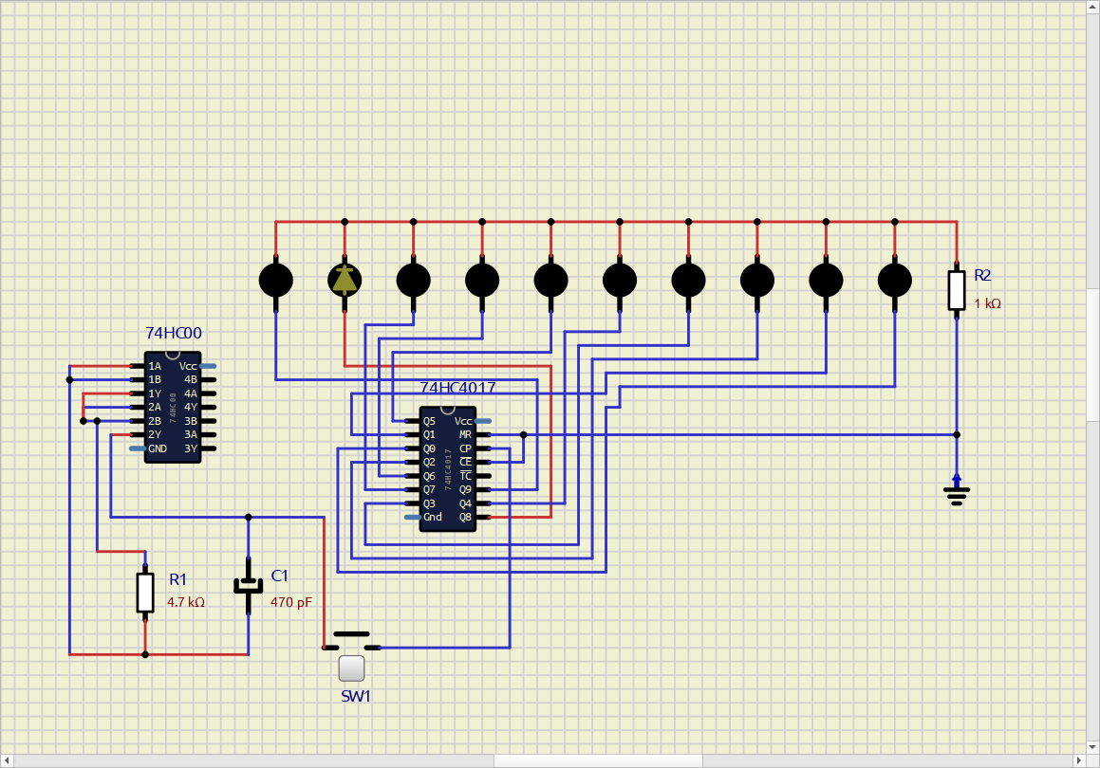
Task: Select resistor R1 symbol
Action: coord(145,592)
